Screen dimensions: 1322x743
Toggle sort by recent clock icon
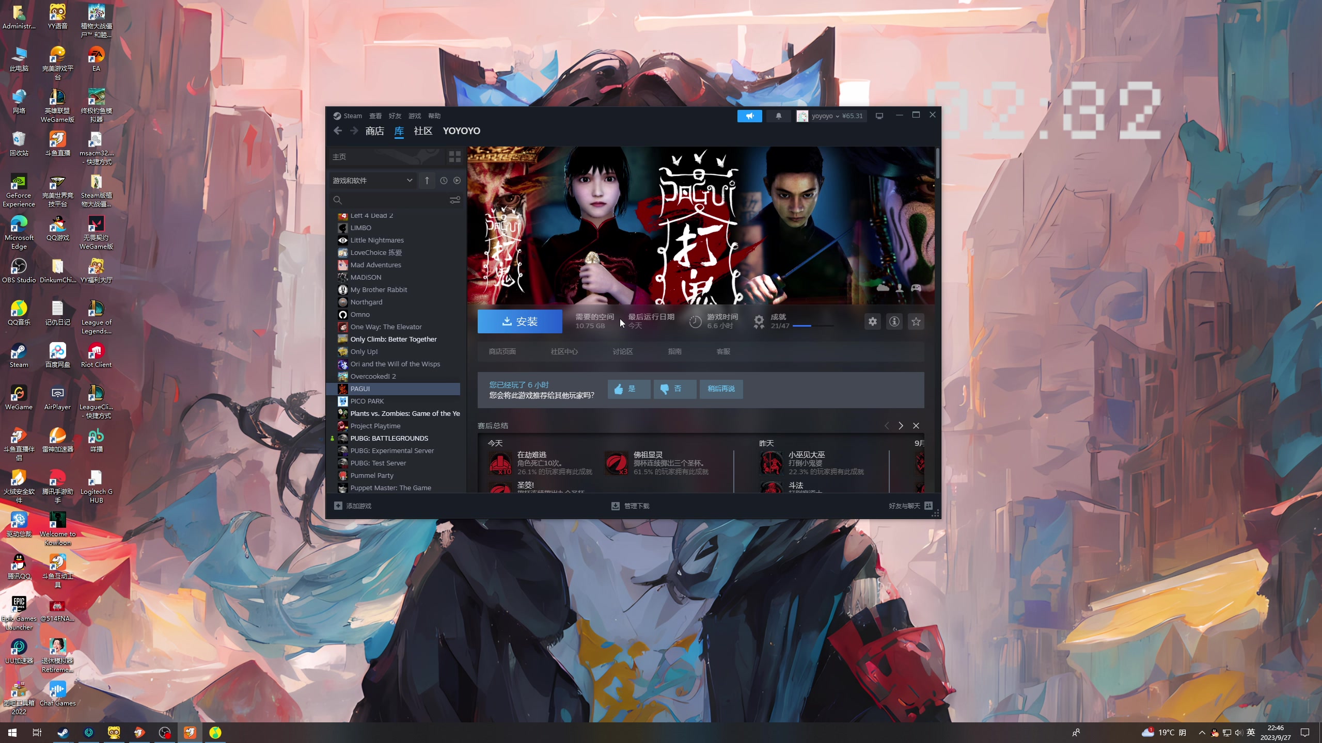tap(443, 181)
